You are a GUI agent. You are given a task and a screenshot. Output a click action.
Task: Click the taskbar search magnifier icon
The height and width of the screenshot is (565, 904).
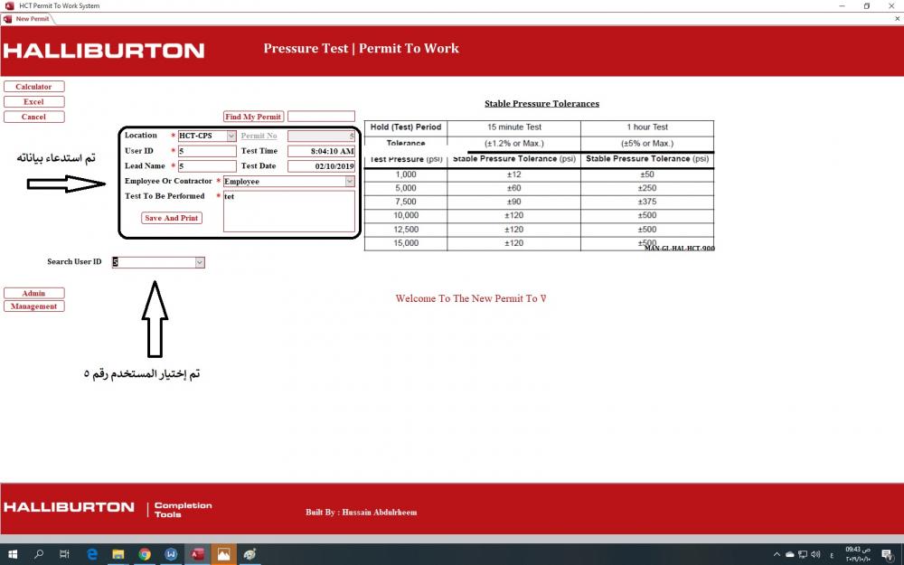click(x=39, y=554)
